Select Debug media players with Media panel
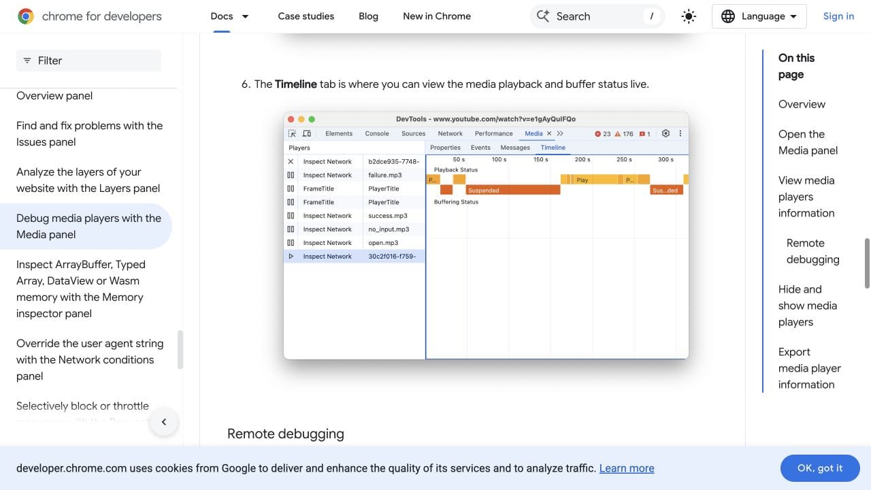The image size is (871, 490). [x=86, y=227]
